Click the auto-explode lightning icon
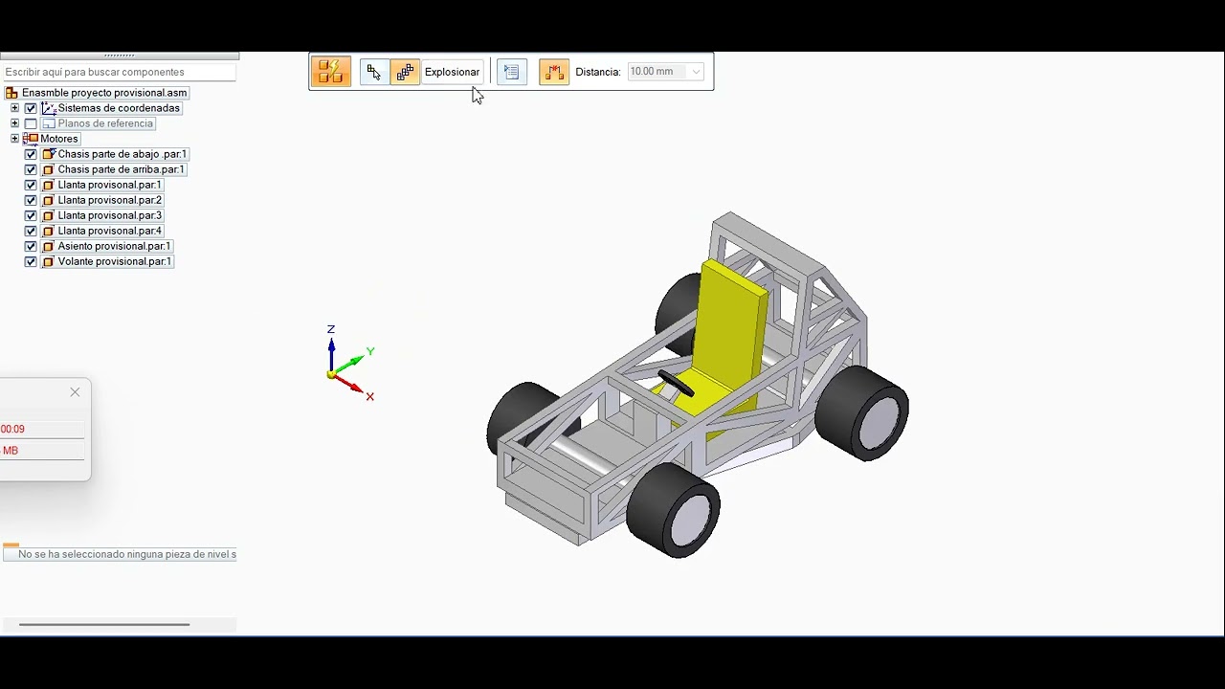 pyautogui.click(x=330, y=72)
